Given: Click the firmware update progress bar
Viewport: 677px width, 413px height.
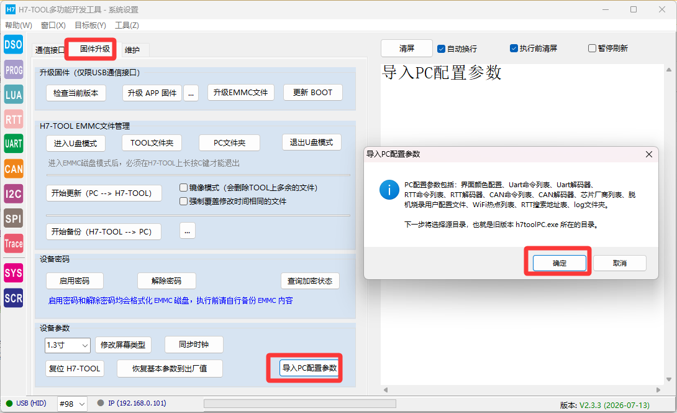Looking at the screenshot, I should click(x=300, y=404).
